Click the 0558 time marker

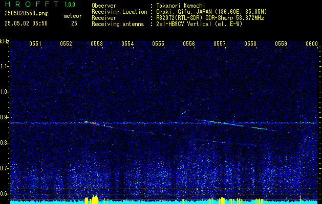[x=250, y=44]
